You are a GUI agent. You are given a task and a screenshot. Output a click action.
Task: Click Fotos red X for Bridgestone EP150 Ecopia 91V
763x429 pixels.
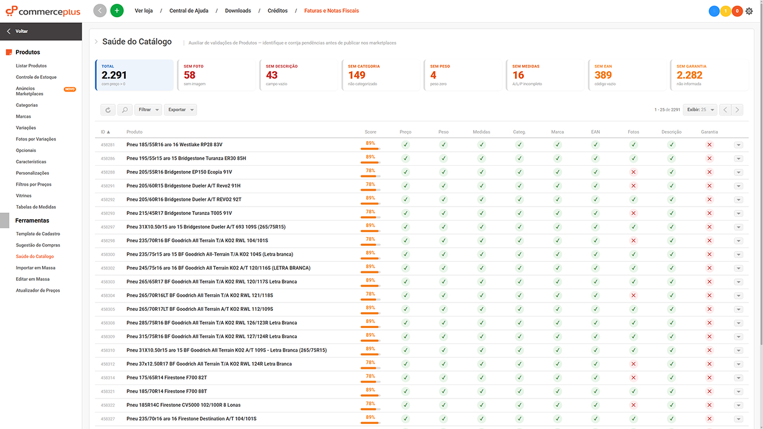[633, 172]
